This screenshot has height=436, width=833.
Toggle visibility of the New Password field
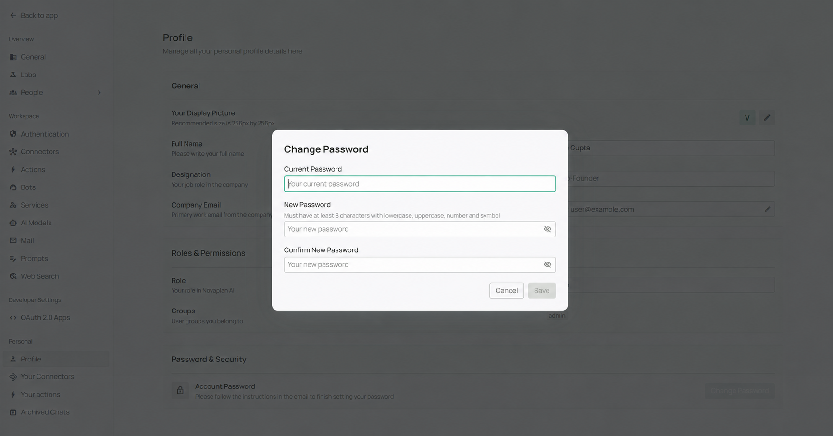coord(547,229)
